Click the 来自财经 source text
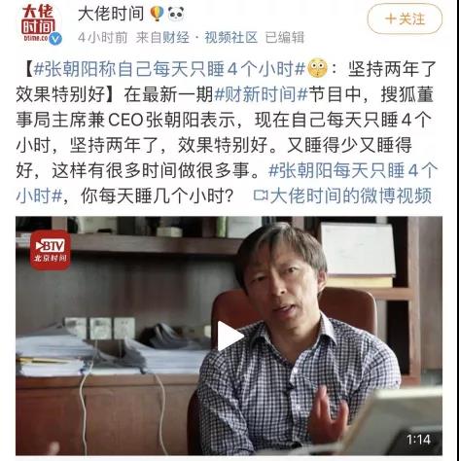This screenshot has height=461, width=459. 162,38
